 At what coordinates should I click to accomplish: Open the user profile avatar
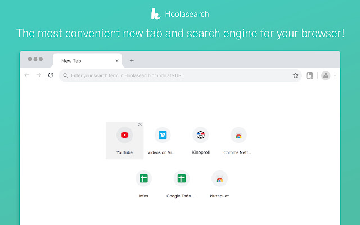click(326, 75)
